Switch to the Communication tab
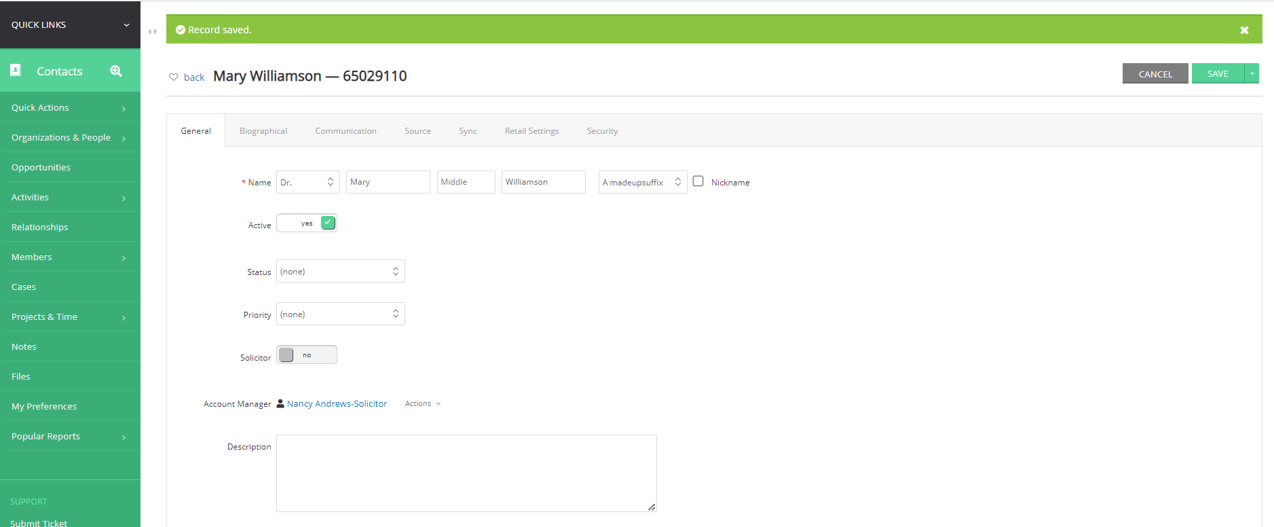The image size is (1274, 527). 345,130
